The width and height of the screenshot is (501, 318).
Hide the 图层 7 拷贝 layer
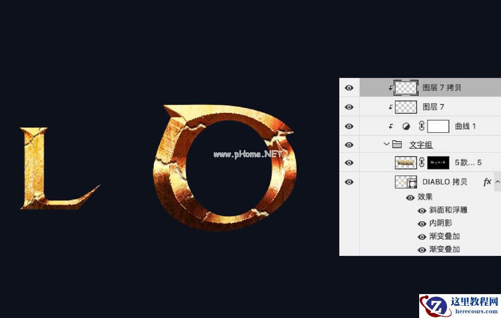(349, 87)
